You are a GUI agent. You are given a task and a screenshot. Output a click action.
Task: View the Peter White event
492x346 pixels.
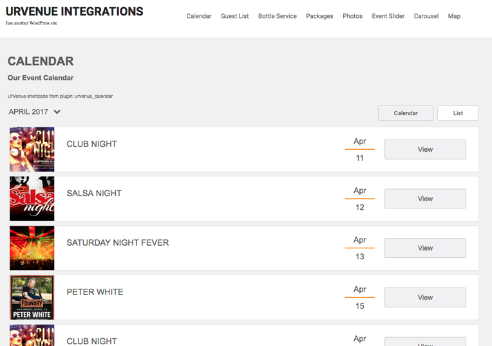pyautogui.click(x=425, y=297)
